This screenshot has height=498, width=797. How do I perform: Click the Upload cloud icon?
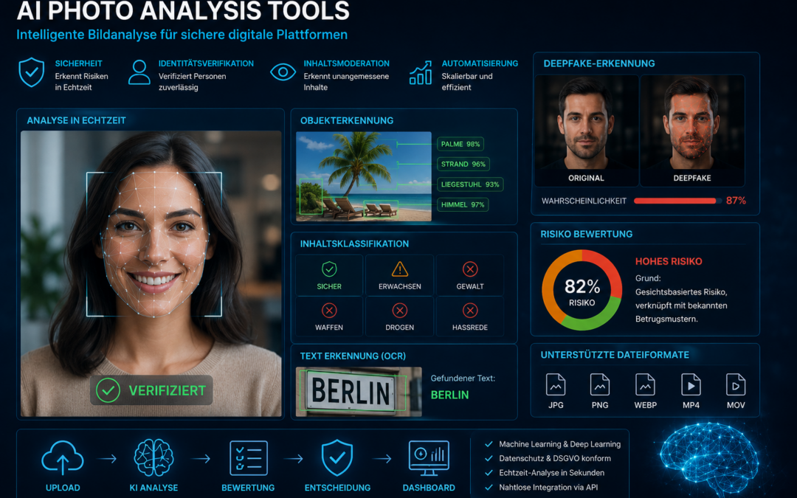click(63, 457)
